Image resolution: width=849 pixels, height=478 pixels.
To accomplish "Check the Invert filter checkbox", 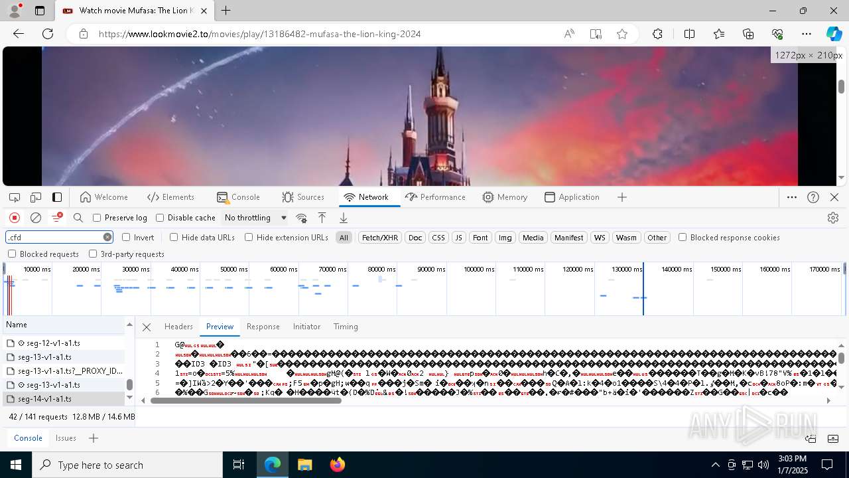I will pos(126,237).
